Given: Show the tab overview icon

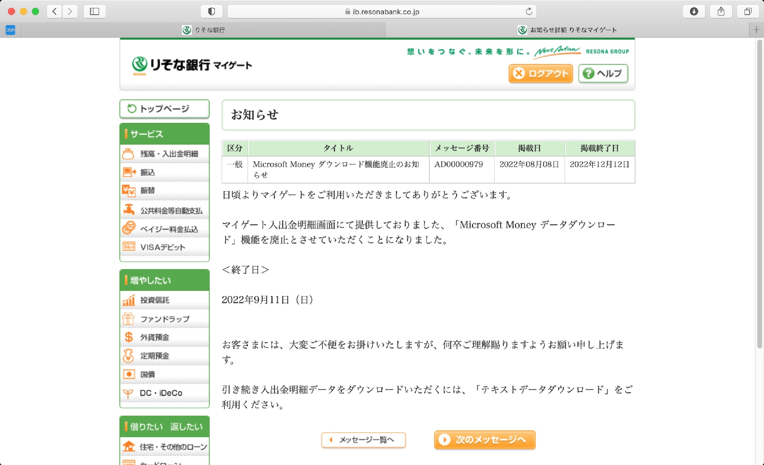Looking at the screenshot, I should click(x=748, y=11).
